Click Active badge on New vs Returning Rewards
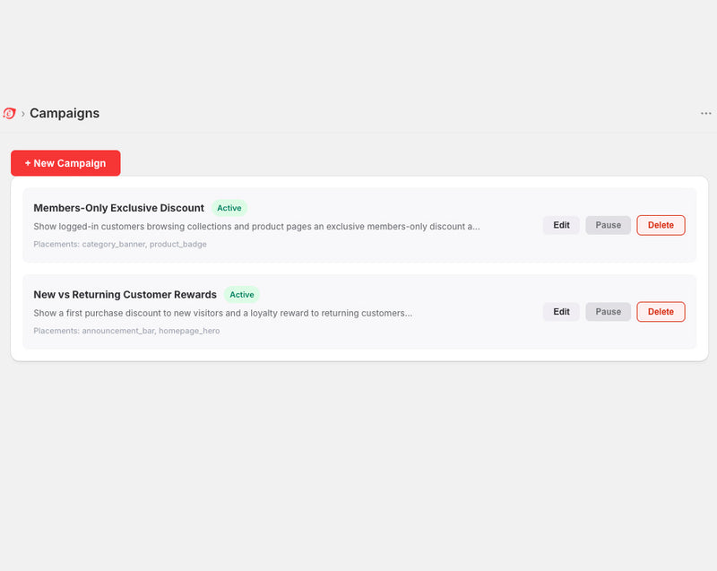This screenshot has width=717, height=571. click(x=241, y=294)
